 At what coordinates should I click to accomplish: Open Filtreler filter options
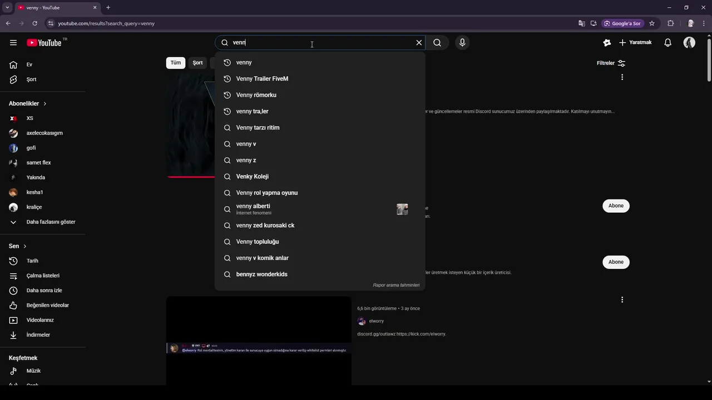point(611,63)
